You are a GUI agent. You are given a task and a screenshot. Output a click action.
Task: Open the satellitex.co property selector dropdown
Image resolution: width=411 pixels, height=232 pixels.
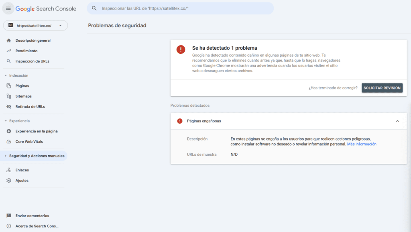click(36, 25)
